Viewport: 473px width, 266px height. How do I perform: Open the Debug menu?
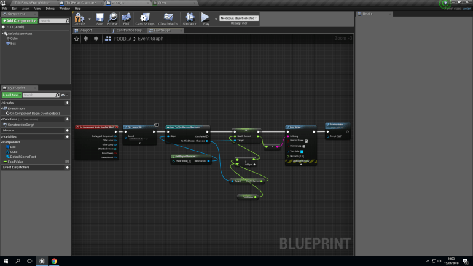tap(50, 9)
